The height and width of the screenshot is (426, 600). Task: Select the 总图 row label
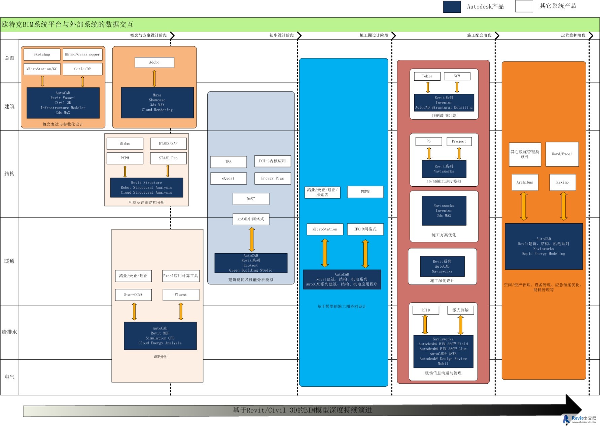tap(9, 58)
